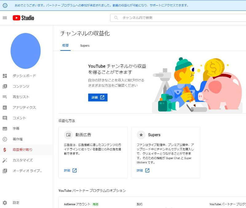The width and height of the screenshot is (246, 208).
Task: Click the 動画広告 card icon
Action: click(68, 135)
